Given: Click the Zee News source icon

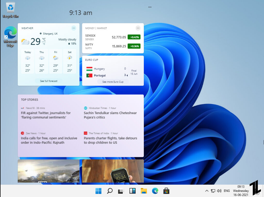Looking at the screenshot, I should coord(22,133).
